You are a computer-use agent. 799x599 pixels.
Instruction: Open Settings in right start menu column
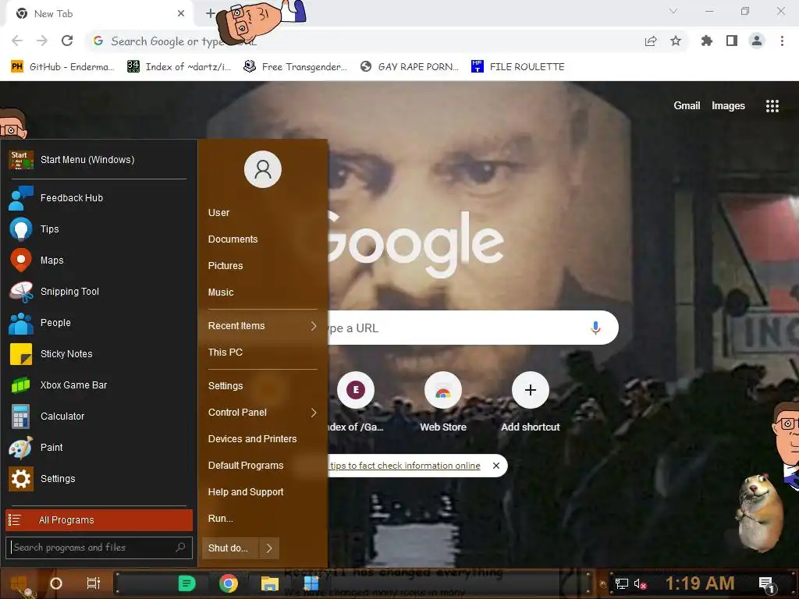pos(225,386)
